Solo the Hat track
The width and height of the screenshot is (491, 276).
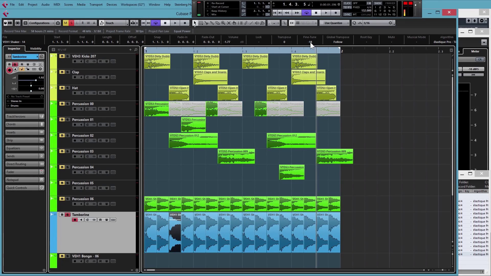tap(68, 88)
